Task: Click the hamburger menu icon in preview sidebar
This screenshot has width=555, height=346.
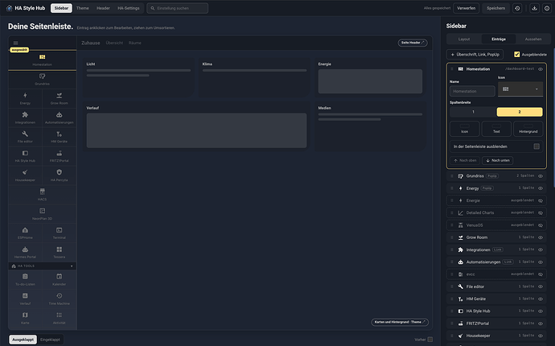Action: [15, 43]
